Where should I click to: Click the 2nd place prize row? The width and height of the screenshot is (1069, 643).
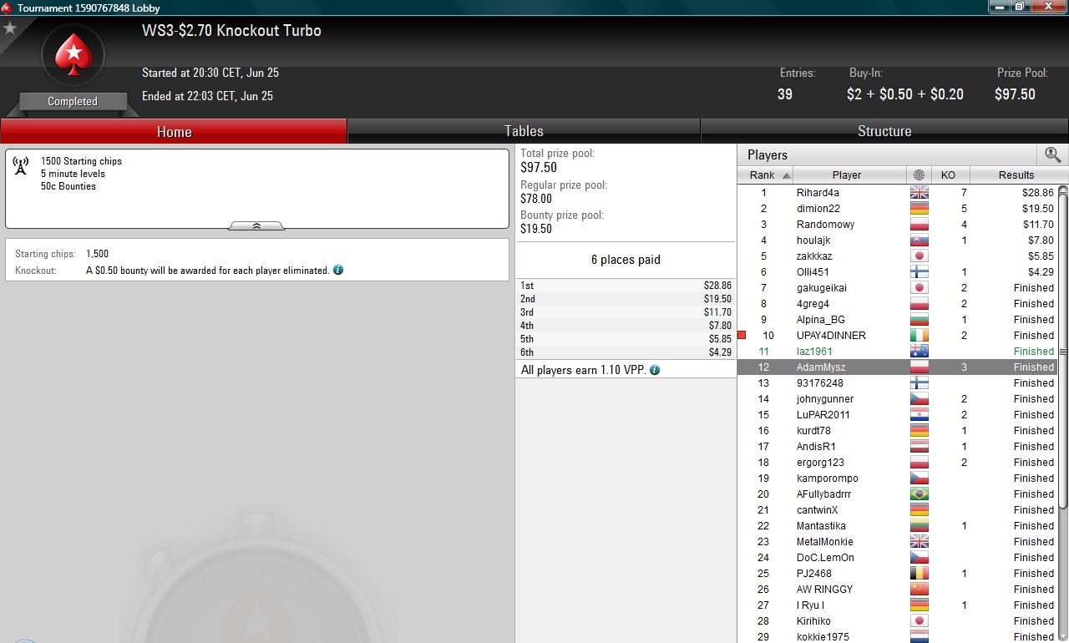click(626, 299)
